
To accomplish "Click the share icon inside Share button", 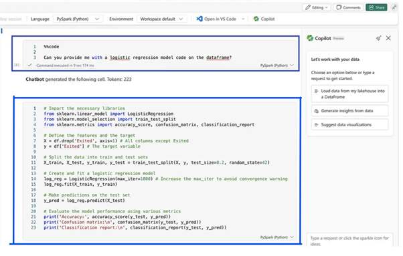I will (371, 7).
